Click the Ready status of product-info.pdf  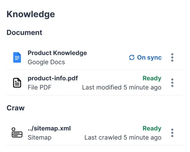click(152, 78)
